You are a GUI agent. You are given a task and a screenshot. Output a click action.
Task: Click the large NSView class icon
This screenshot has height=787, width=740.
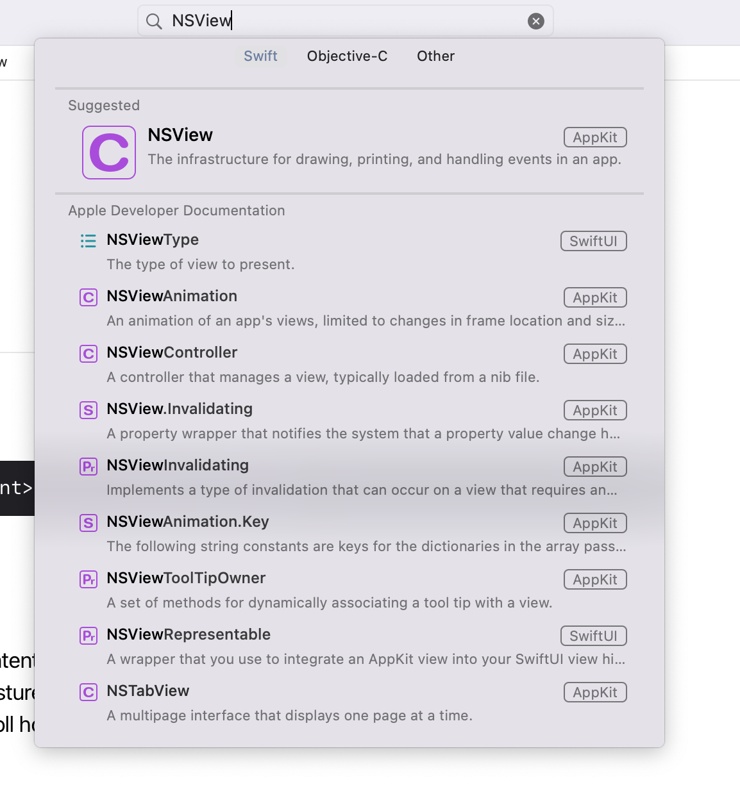pyautogui.click(x=109, y=153)
